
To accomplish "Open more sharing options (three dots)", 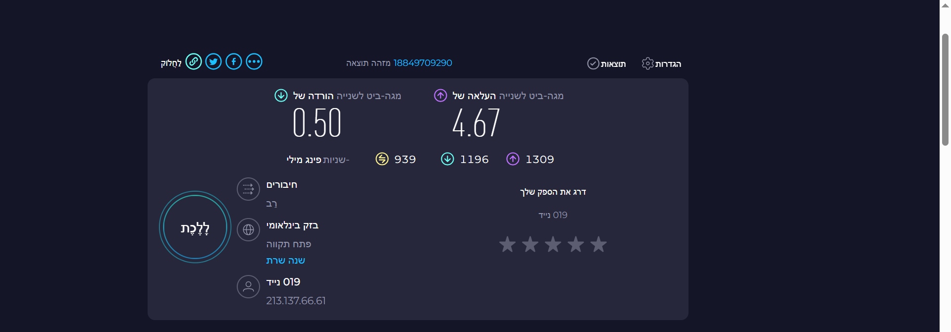I will click(254, 61).
